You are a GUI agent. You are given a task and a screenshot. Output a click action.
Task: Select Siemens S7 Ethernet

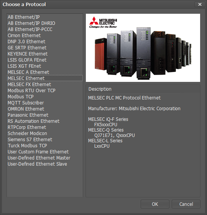pos(45,140)
